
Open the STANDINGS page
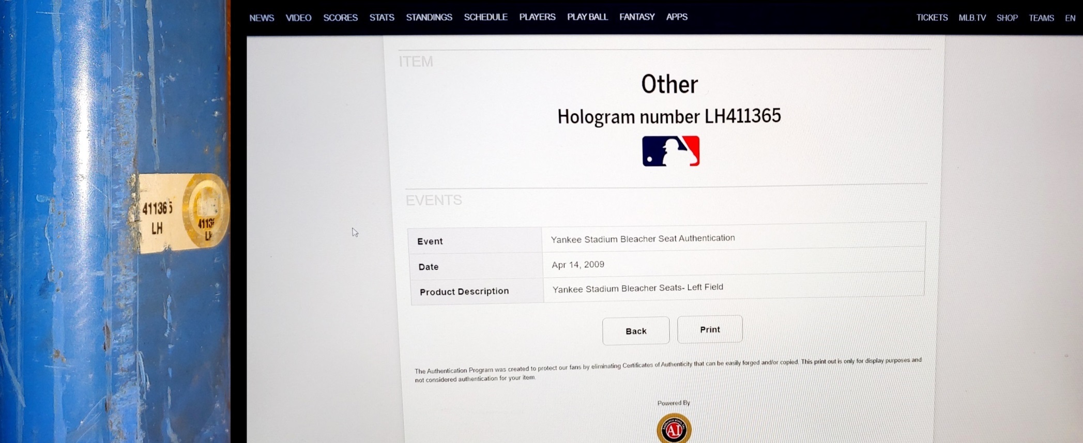(x=429, y=17)
